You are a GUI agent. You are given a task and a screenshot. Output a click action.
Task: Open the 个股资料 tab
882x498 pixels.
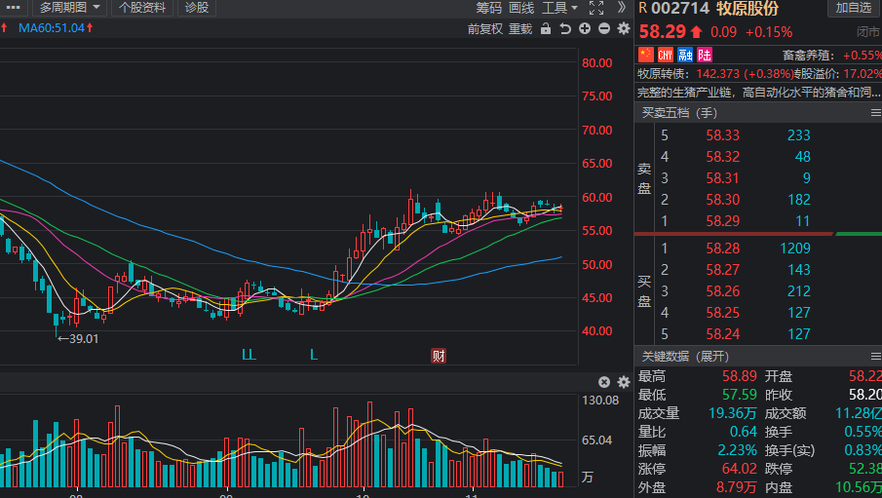click(142, 8)
